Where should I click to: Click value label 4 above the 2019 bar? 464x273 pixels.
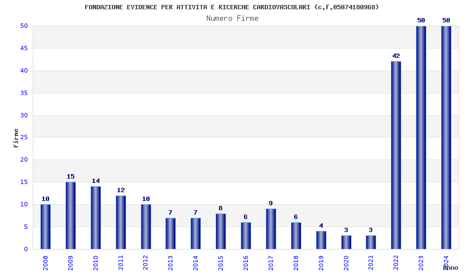click(321, 226)
